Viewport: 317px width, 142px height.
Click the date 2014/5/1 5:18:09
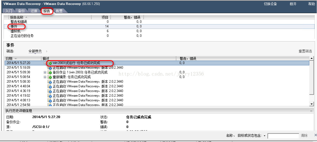coord(18,68)
